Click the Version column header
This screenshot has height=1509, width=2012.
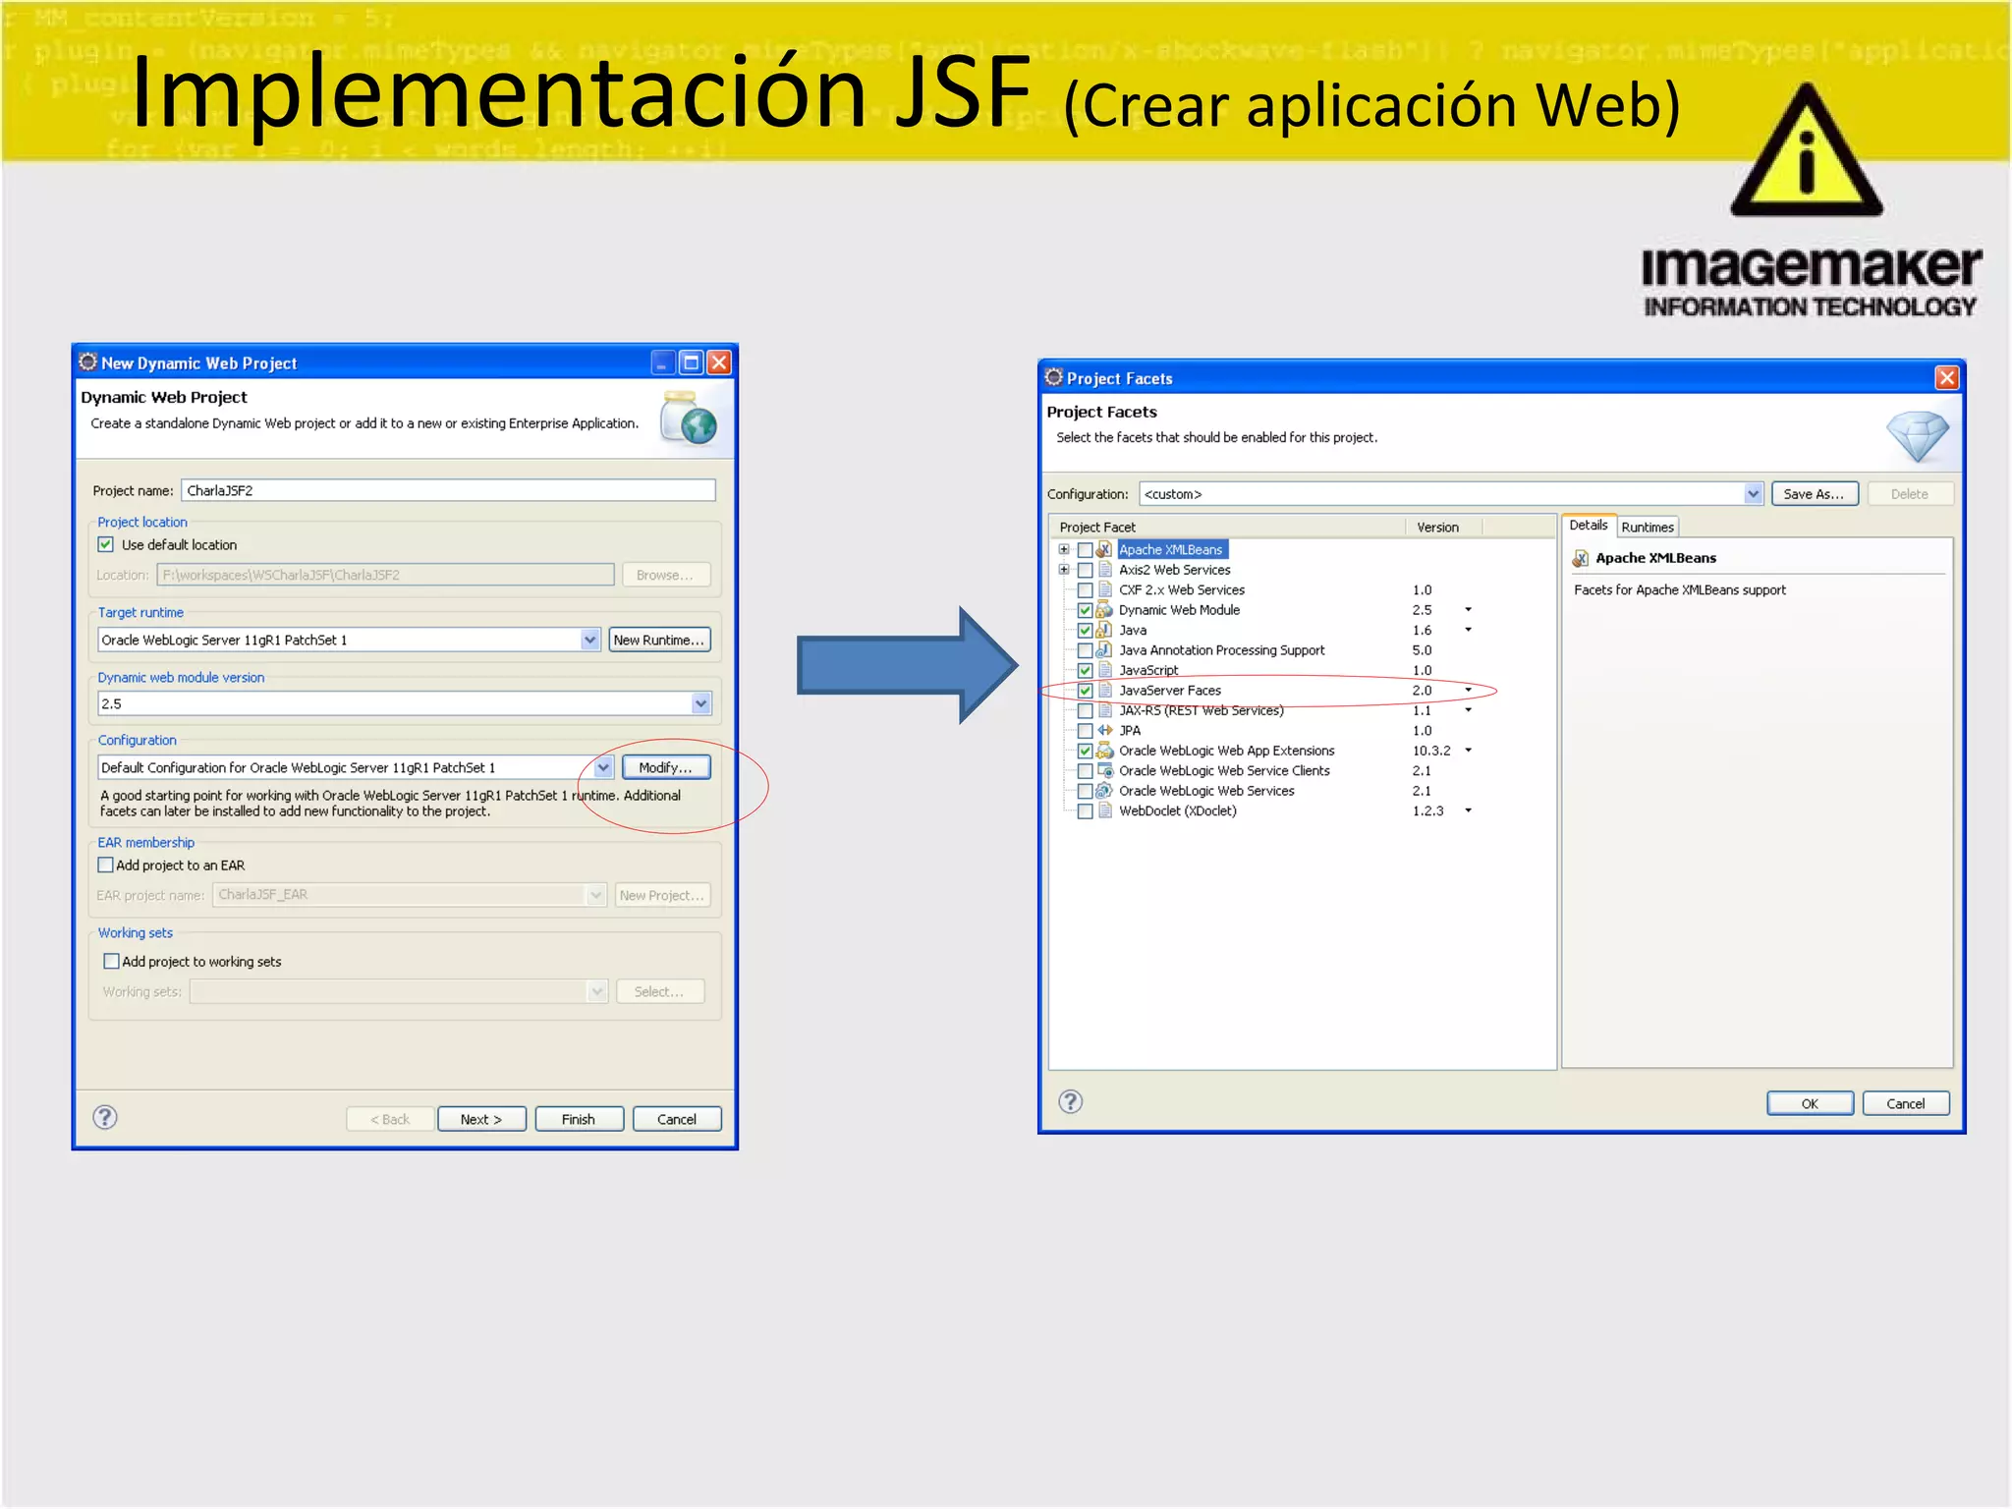pos(1443,528)
